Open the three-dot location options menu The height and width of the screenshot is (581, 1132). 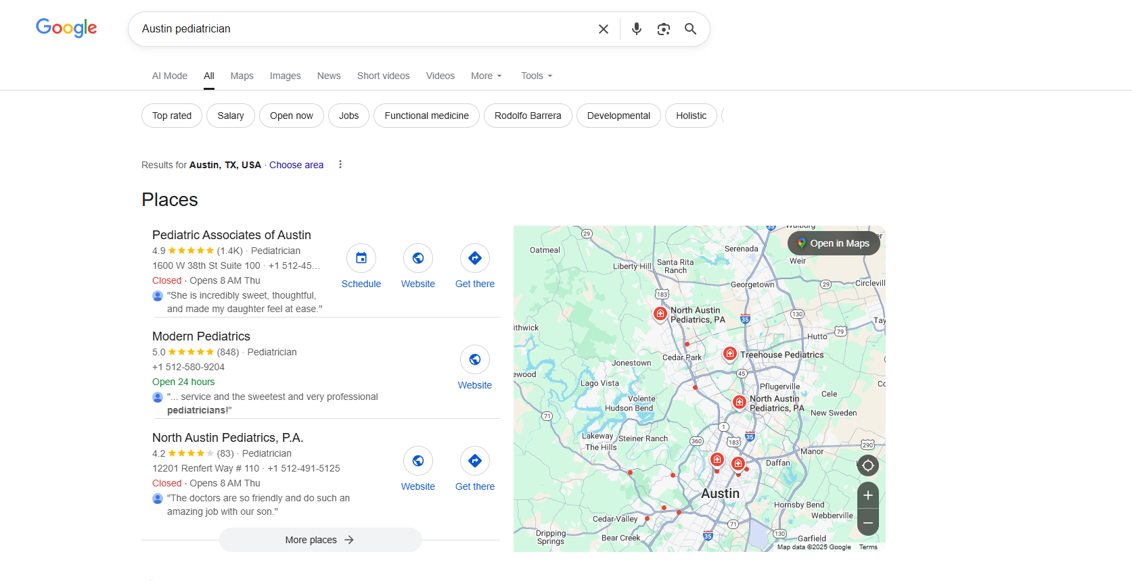(340, 165)
